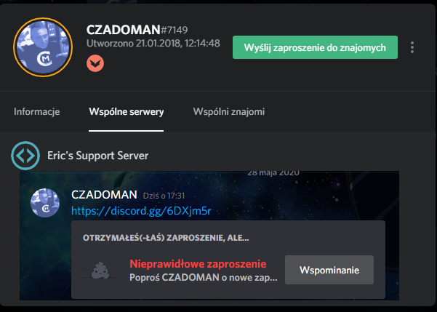Viewport: 437px width, 312px height.
Task: Click the poop icon in invalid invite
Action: click(x=100, y=270)
